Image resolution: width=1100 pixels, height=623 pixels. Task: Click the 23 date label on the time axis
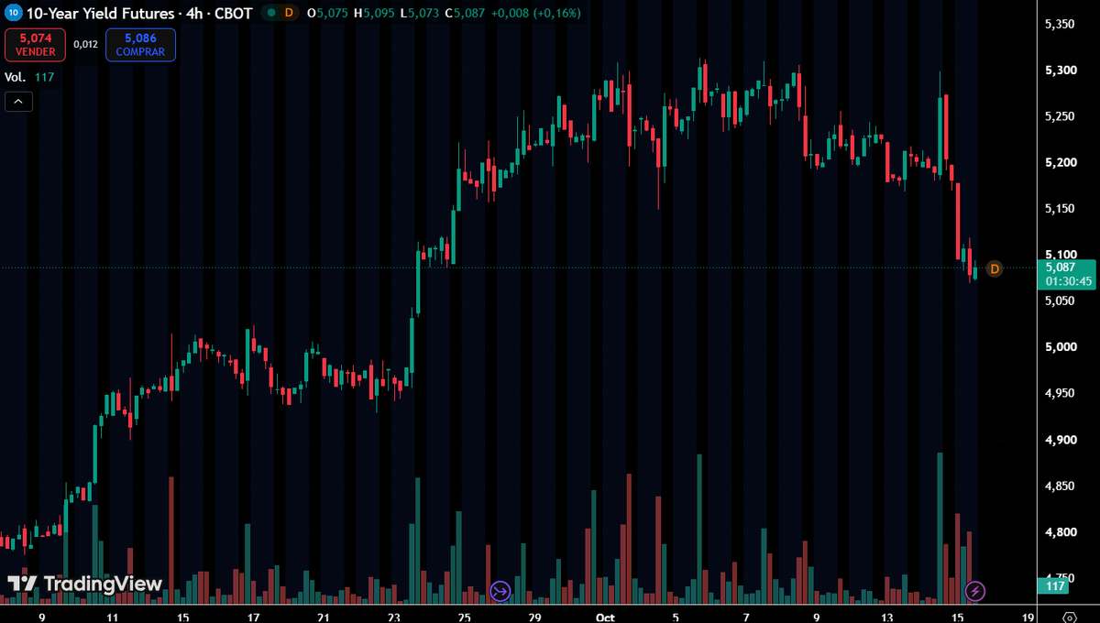tap(394, 618)
